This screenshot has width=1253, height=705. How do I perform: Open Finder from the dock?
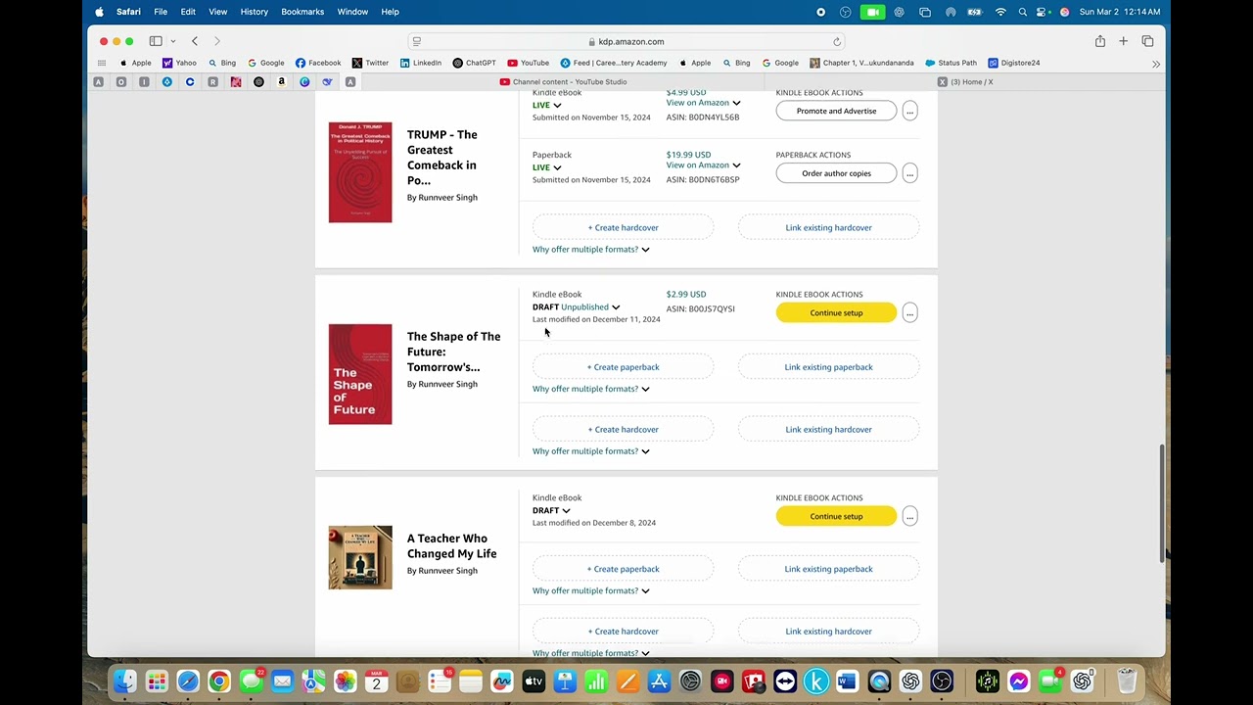tap(125, 681)
